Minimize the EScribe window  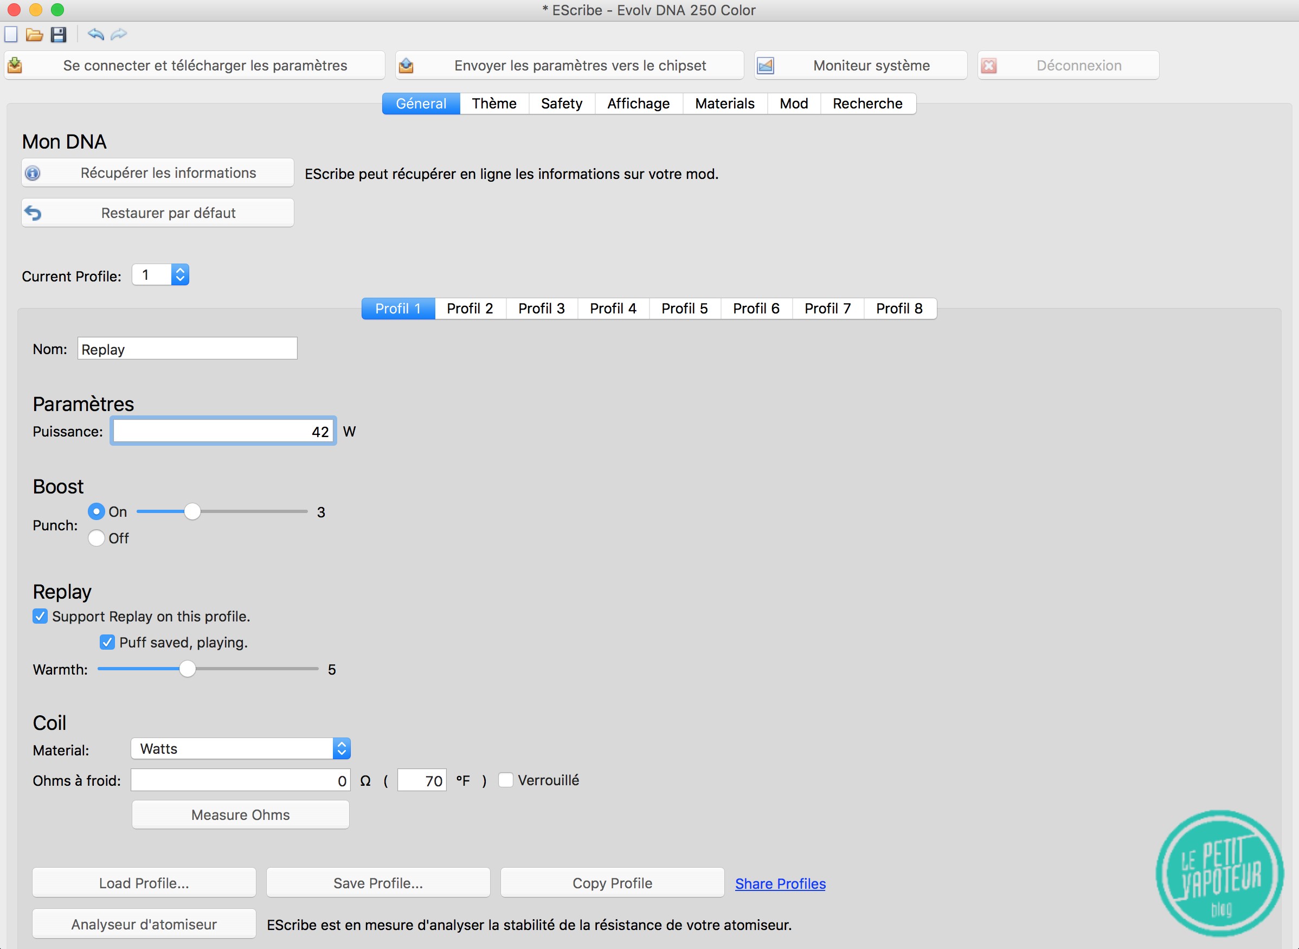point(36,10)
